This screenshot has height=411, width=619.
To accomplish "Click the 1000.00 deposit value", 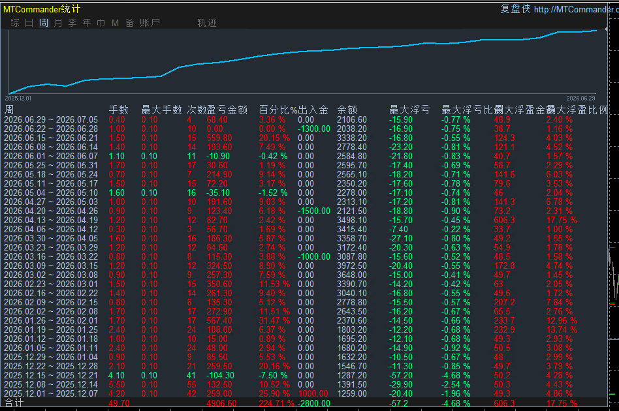I will [313, 393].
